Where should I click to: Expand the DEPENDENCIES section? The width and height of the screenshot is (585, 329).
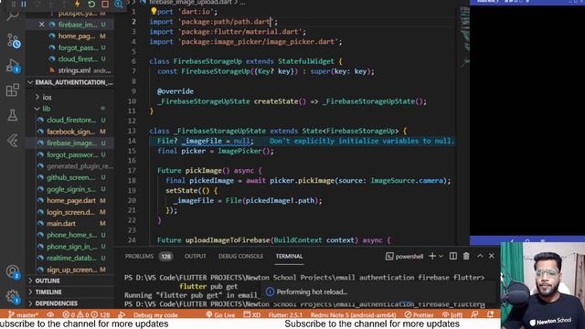(70, 303)
